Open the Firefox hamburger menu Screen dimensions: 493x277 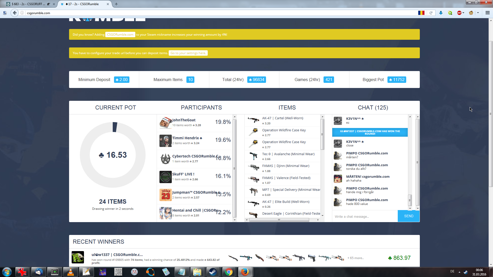487,13
